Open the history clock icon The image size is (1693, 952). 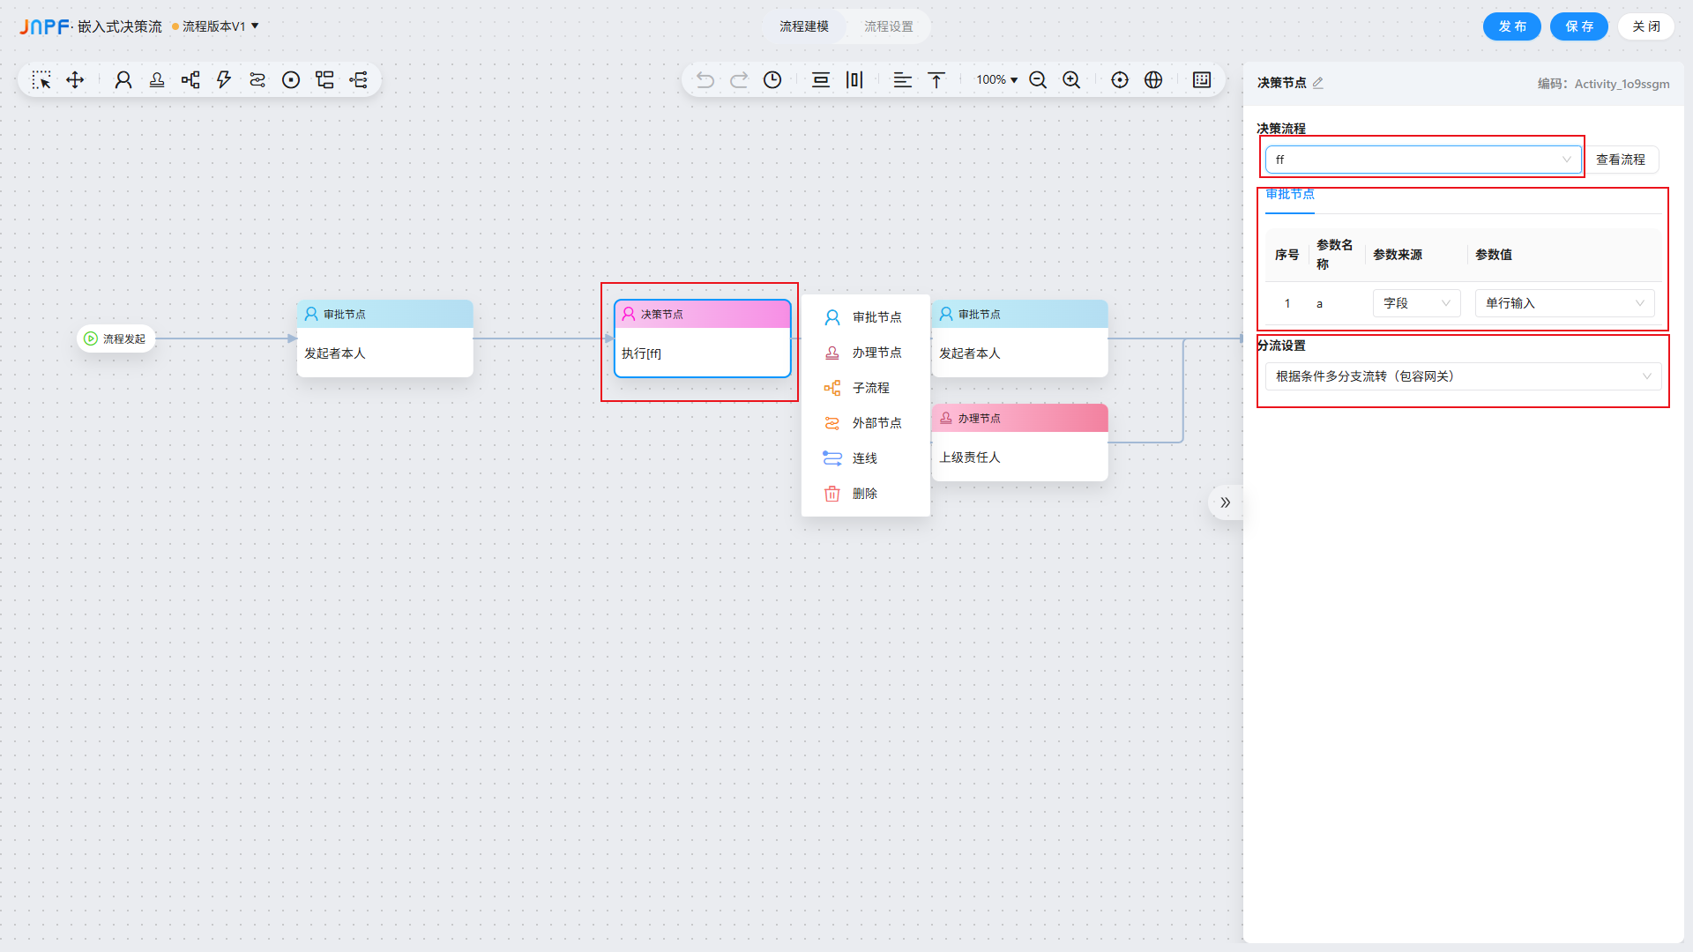pyautogui.click(x=772, y=80)
